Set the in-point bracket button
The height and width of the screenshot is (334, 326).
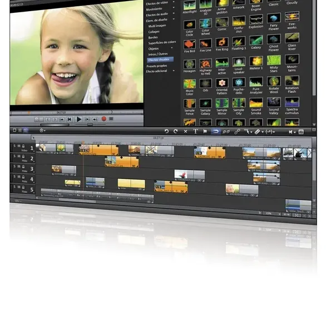point(48,120)
